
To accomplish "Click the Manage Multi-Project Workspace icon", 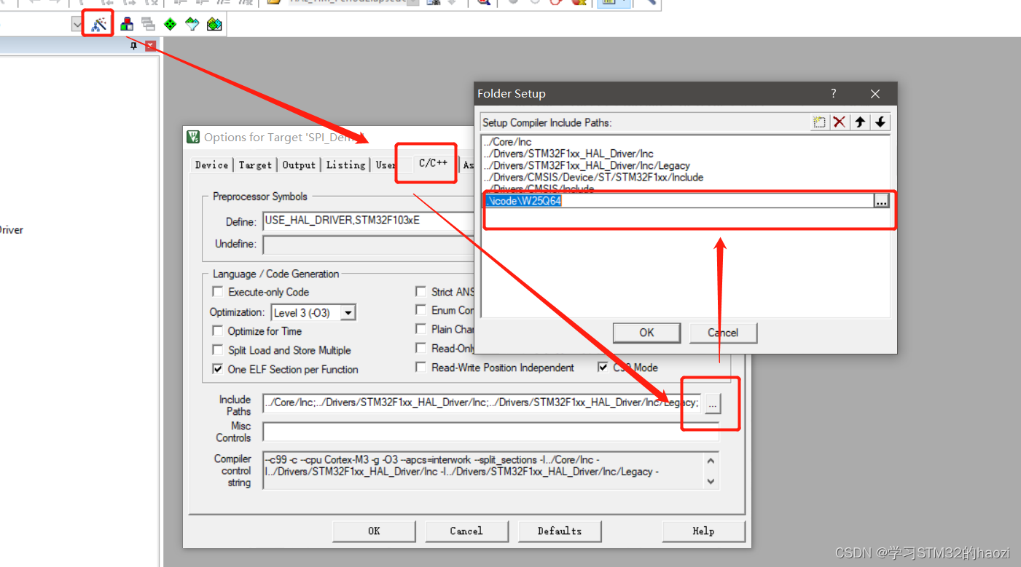I will click(148, 24).
